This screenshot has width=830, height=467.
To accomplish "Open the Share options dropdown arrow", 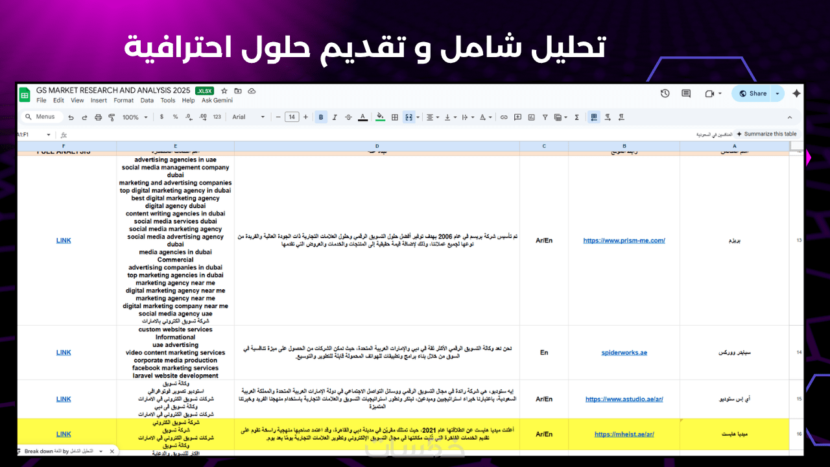I will point(778,93).
